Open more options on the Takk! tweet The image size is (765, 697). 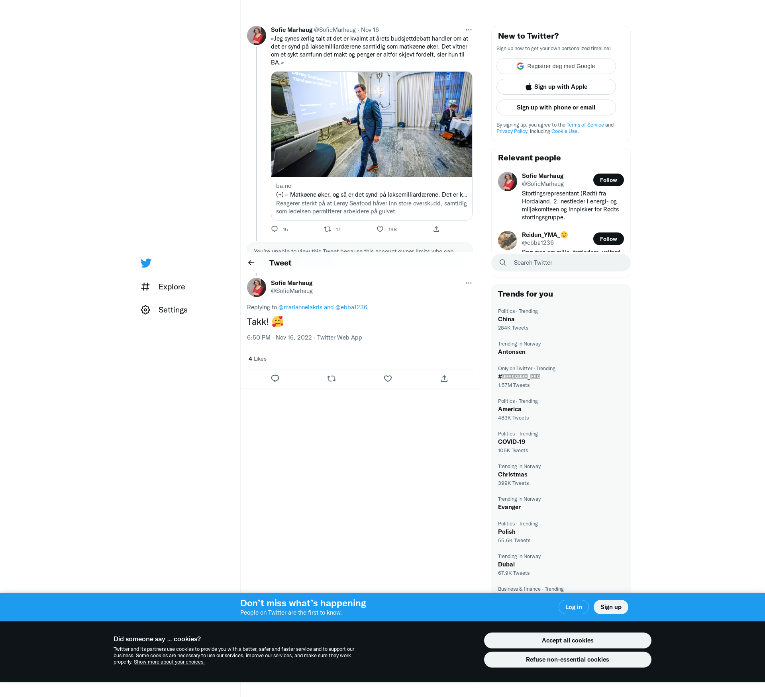[469, 283]
